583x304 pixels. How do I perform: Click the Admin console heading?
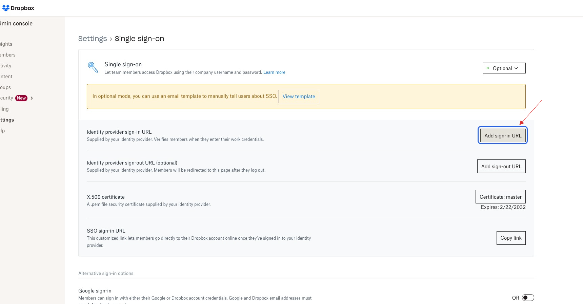coord(16,23)
